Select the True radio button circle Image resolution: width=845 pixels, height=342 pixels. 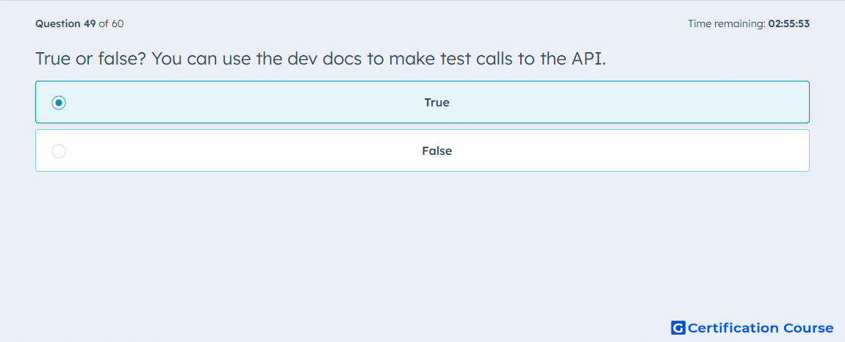59,102
